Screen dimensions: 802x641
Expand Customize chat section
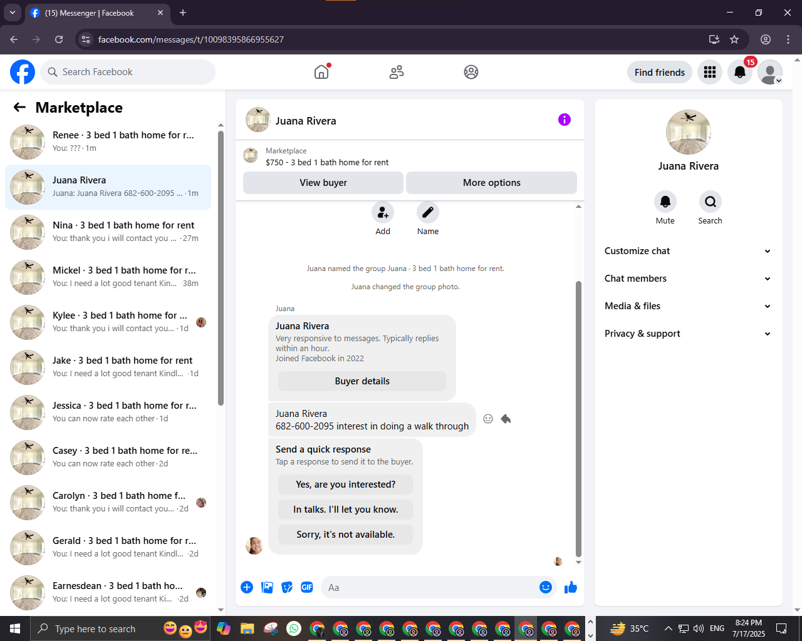pyautogui.click(x=688, y=251)
